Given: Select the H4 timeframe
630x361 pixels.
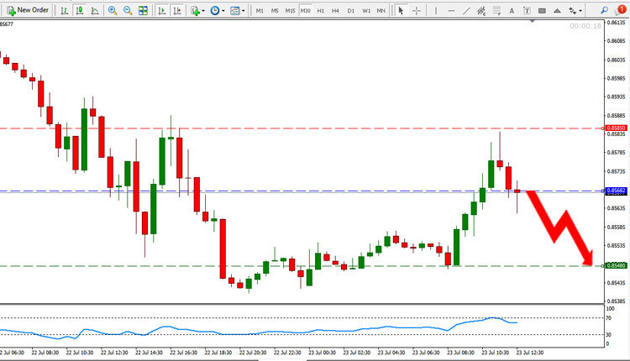Looking at the screenshot, I should coord(335,11).
